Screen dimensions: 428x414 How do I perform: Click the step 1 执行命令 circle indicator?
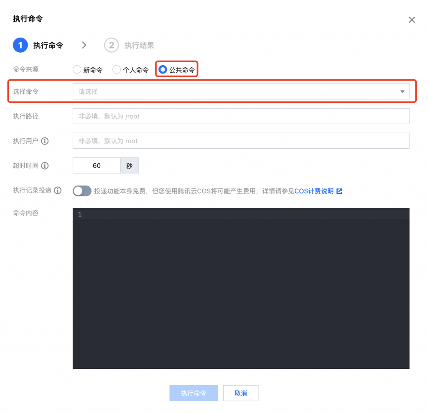pos(20,45)
